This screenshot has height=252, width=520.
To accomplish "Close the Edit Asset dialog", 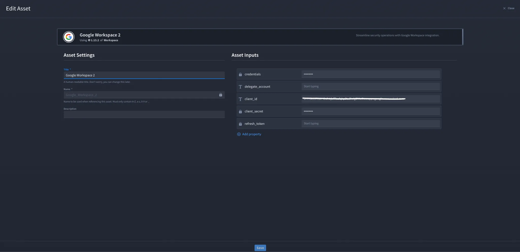I will point(509,8).
